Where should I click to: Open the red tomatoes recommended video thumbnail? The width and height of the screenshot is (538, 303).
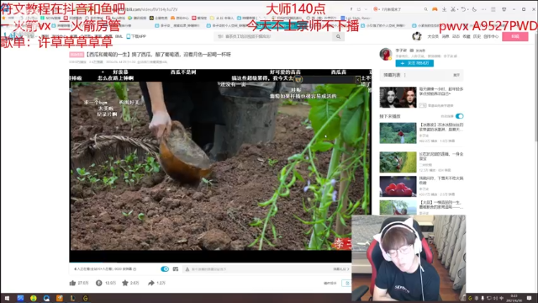pyautogui.click(x=398, y=186)
